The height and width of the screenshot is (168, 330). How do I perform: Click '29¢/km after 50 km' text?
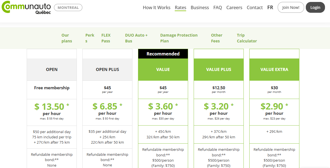pos(219,137)
